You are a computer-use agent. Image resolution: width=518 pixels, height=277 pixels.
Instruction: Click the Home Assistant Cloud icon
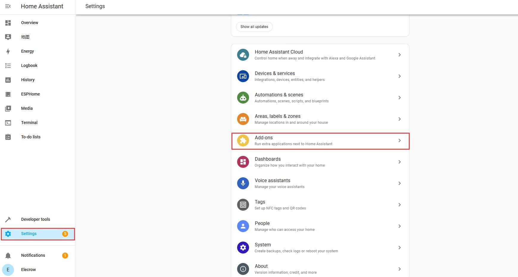coord(243,55)
